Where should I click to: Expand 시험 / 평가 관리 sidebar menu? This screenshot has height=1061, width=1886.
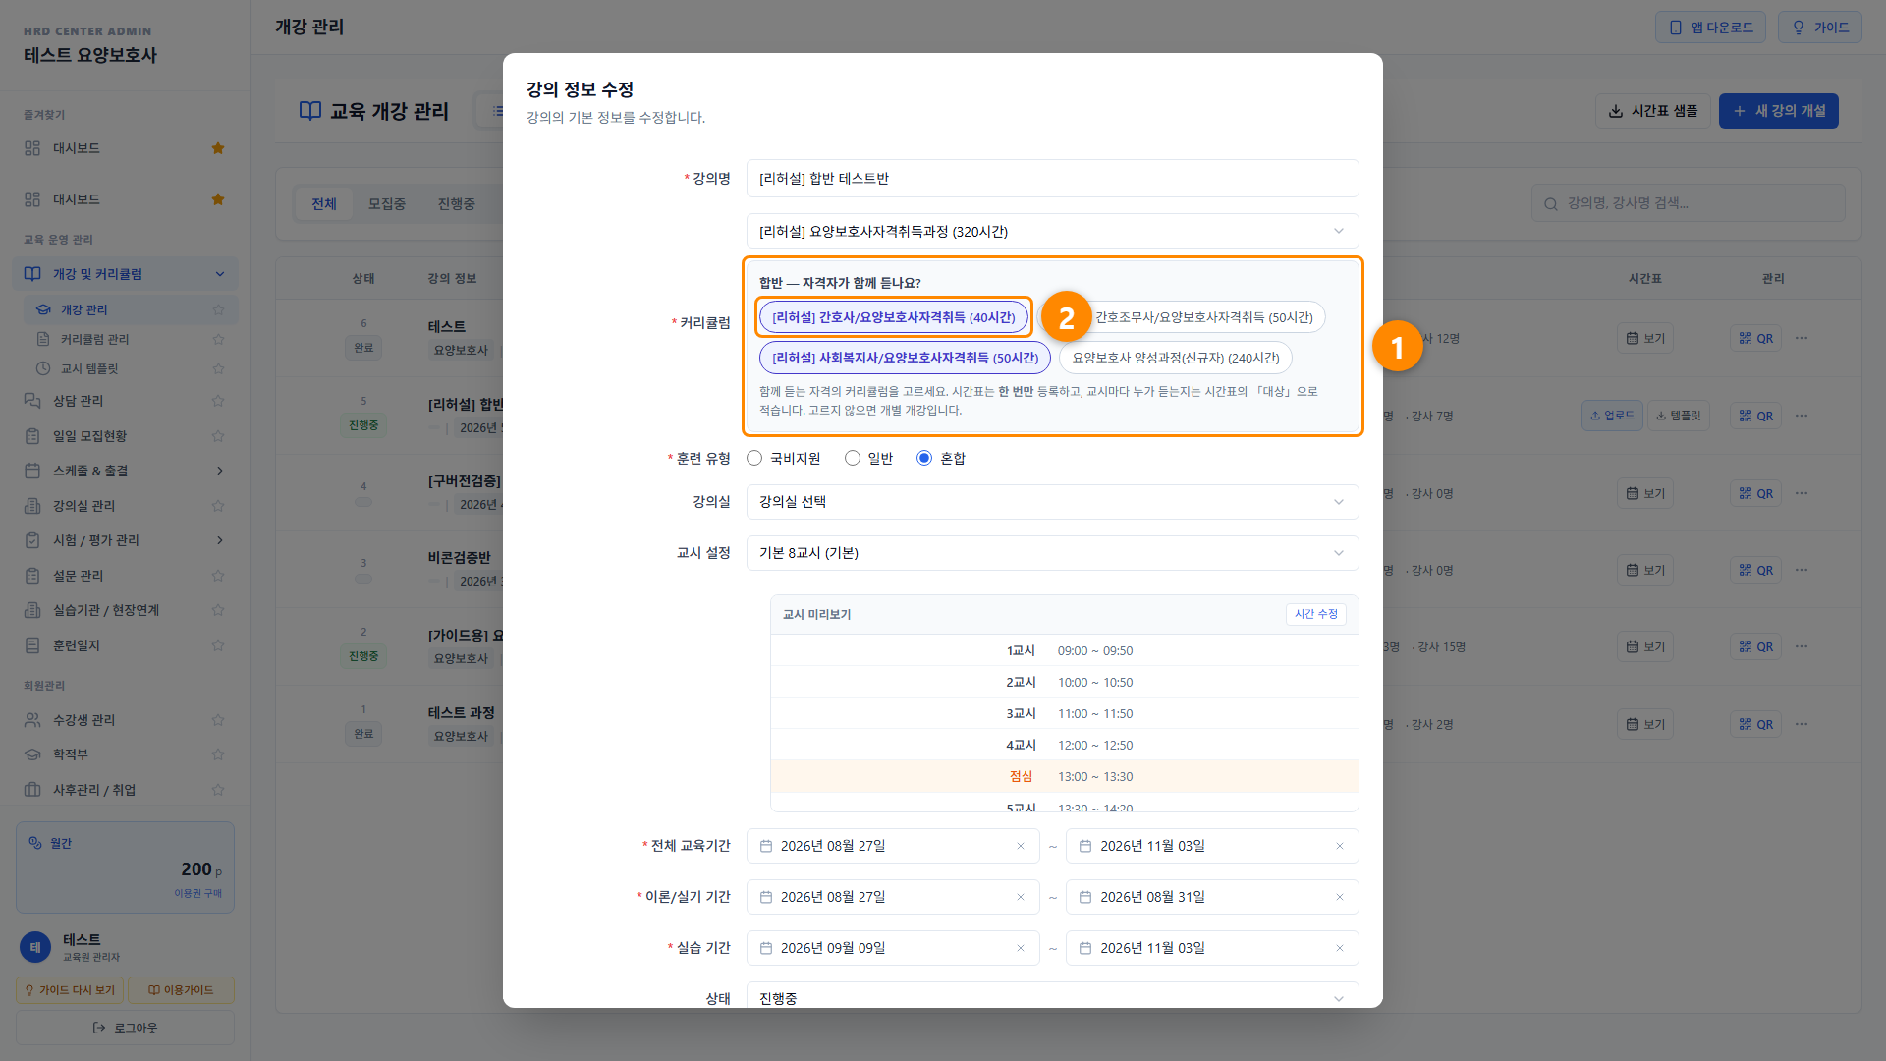coord(125,540)
